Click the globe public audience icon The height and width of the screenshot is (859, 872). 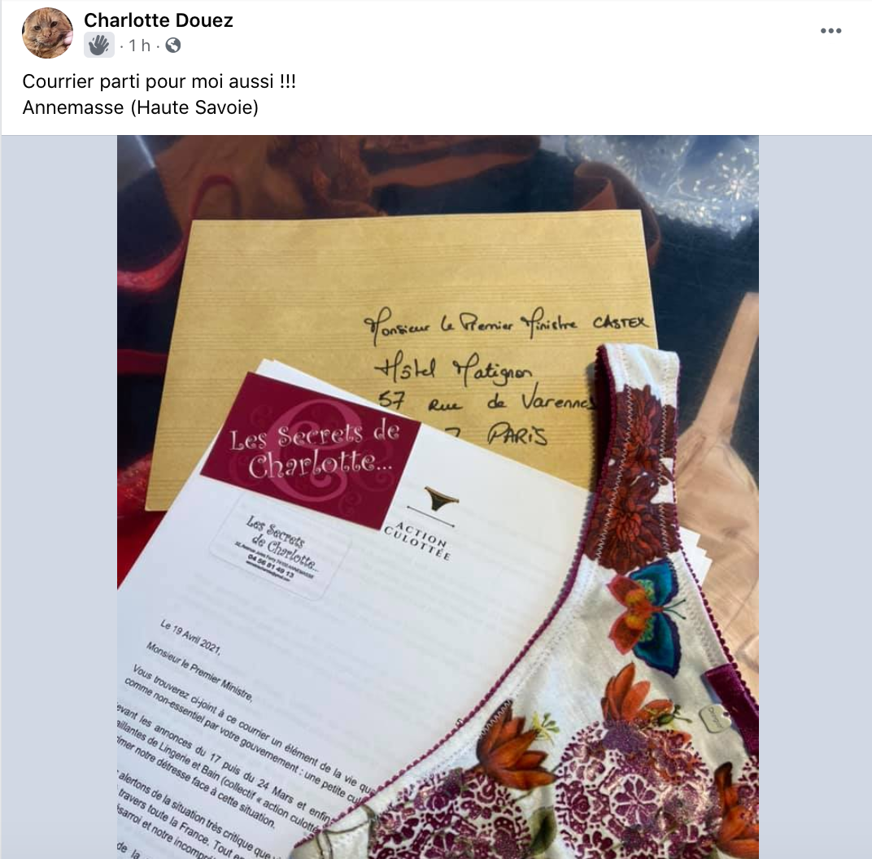coord(173,45)
